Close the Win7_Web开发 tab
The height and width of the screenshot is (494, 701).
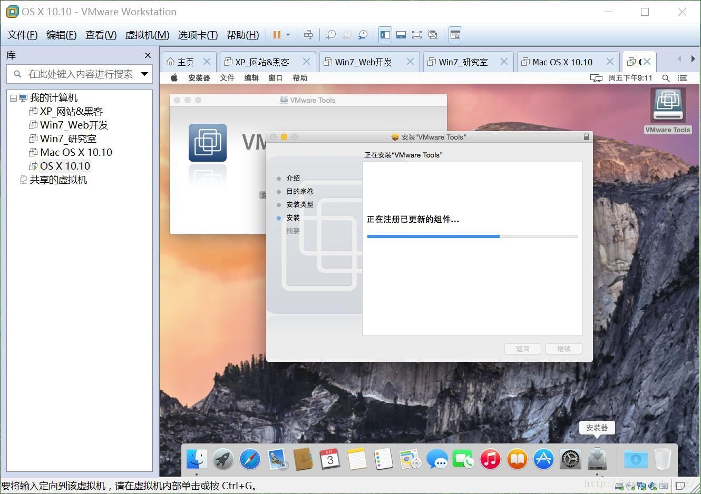pos(410,62)
